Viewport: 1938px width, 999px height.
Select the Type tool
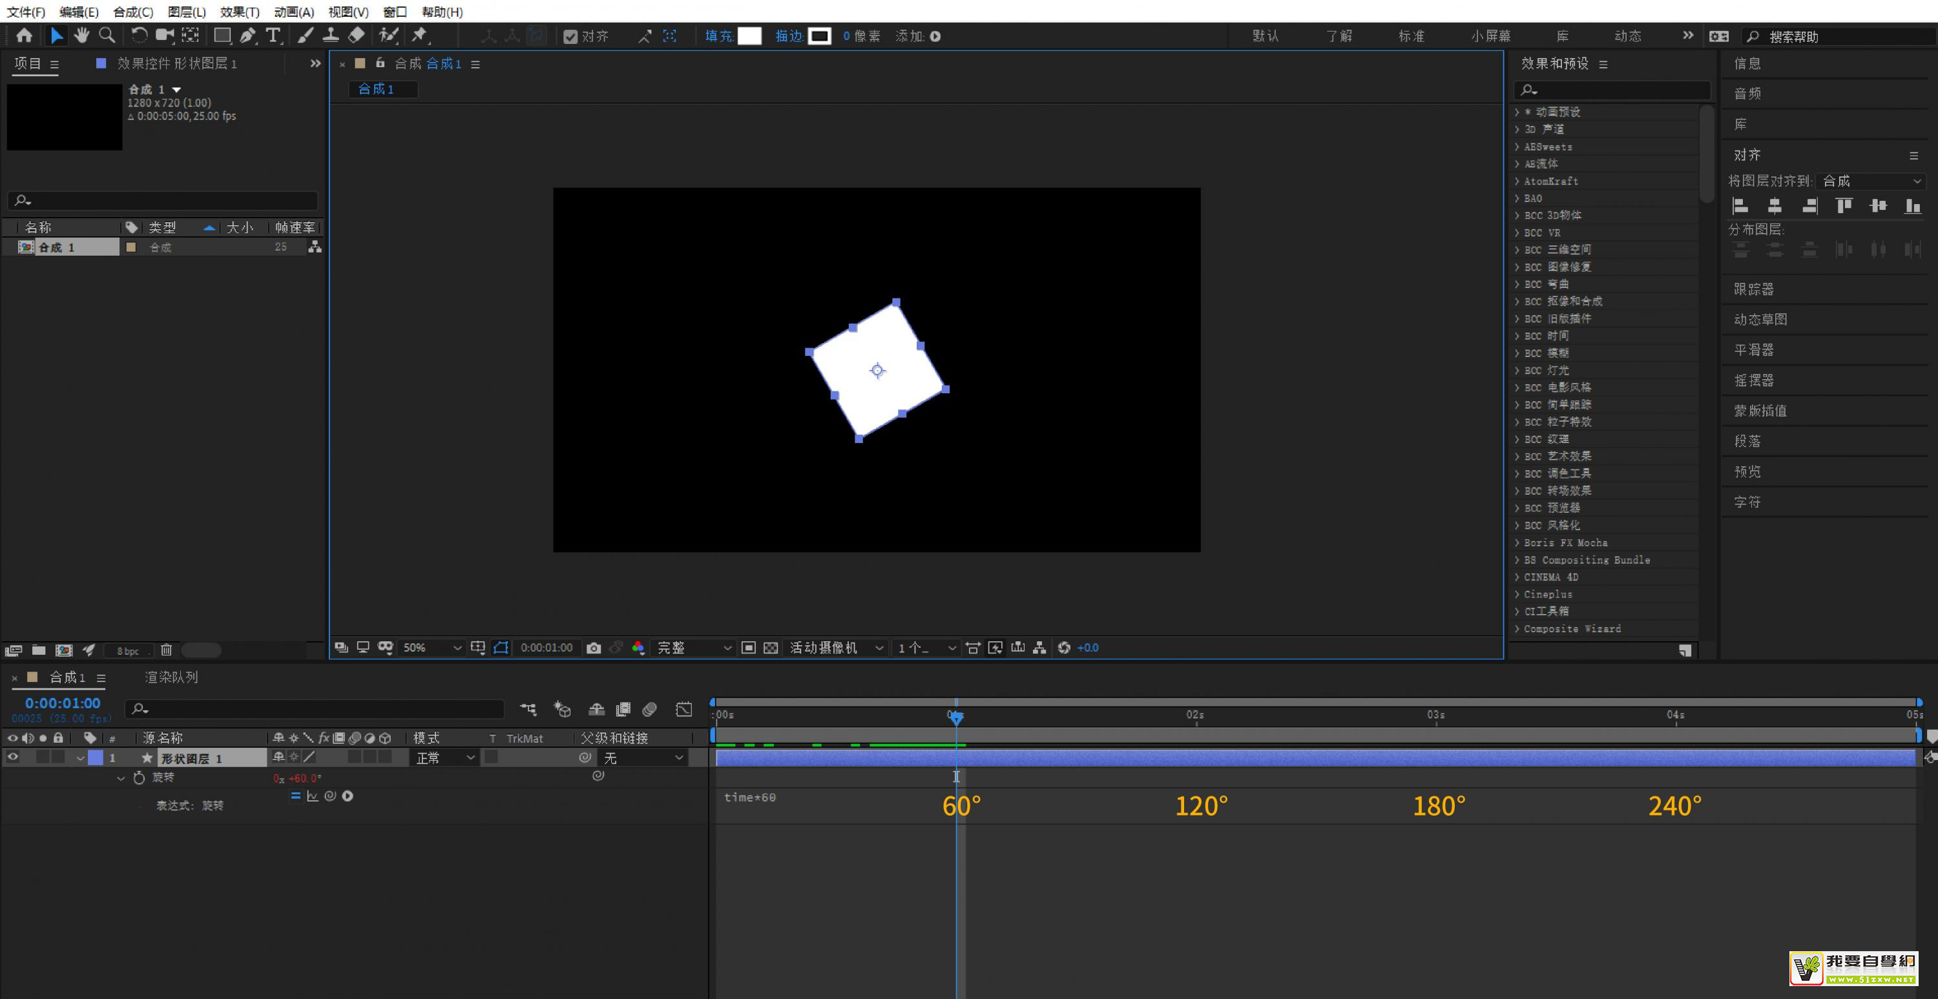(273, 36)
